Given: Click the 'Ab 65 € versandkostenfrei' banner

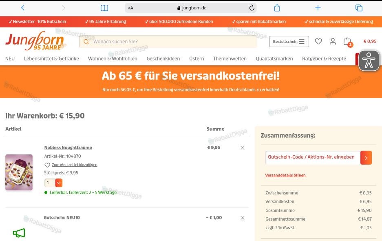Looking at the screenshot, I should tap(191, 82).
